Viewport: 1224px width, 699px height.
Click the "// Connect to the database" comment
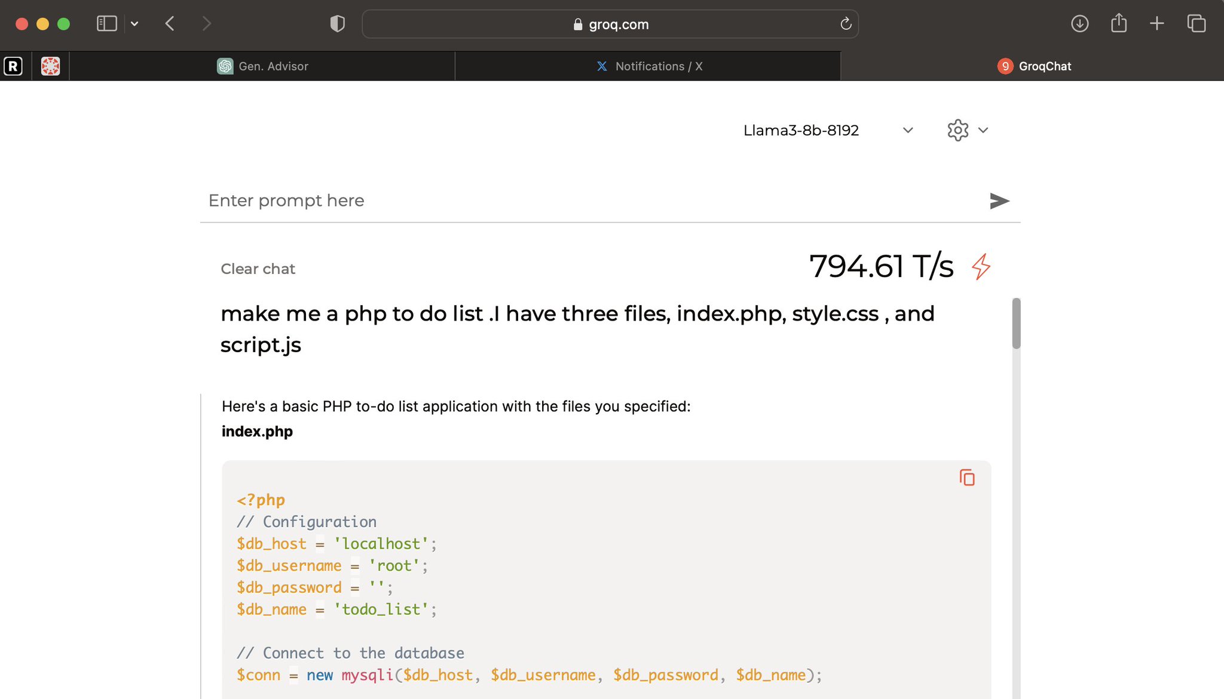[x=350, y=653]
